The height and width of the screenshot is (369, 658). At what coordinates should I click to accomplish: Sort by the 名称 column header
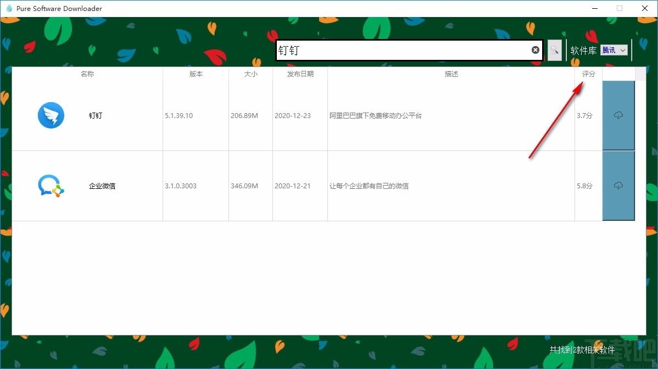pos(87,74)
